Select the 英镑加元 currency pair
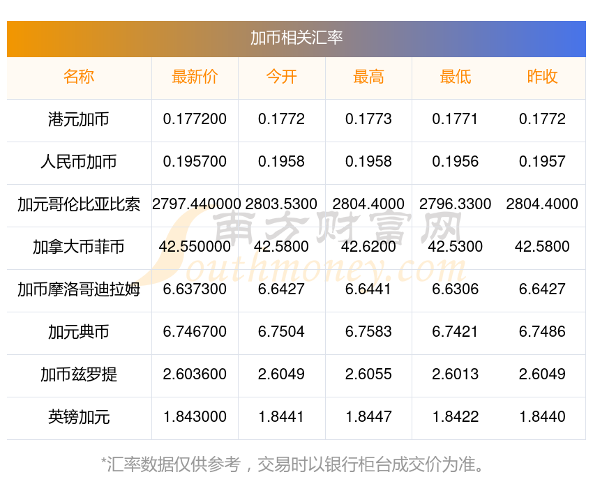The width and height of the screenshot is (593, 486). 79,417
